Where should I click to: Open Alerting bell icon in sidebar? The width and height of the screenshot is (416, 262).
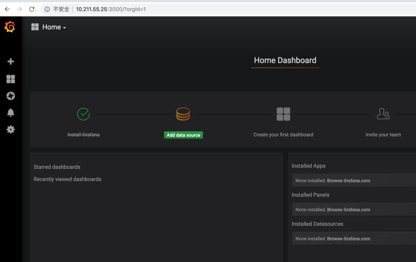tap(11, 113)
